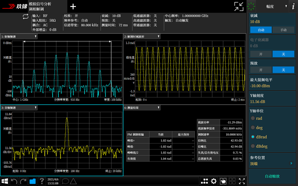Click the 带宽: 100 kHz label
This screenshot has height=186, width=298.
click(113, 100)
